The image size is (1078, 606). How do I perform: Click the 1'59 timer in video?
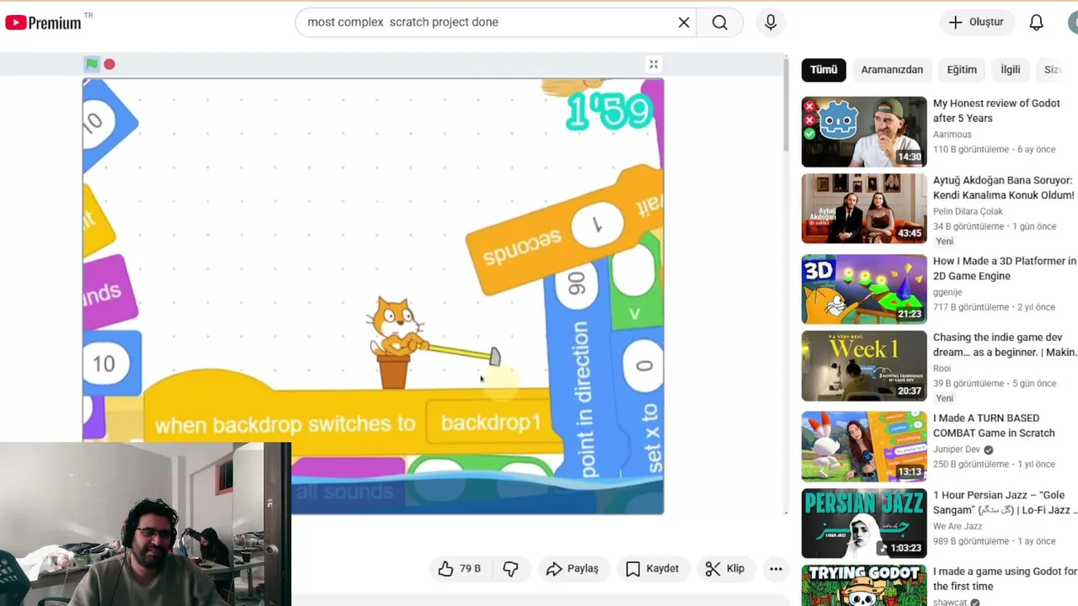pos(609,111)
